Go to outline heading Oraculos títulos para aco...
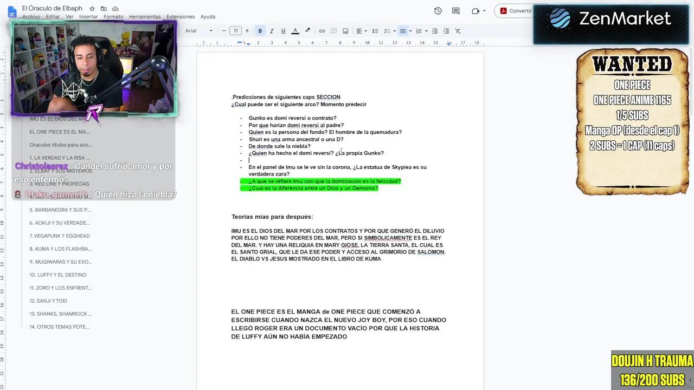 point(61,145)
